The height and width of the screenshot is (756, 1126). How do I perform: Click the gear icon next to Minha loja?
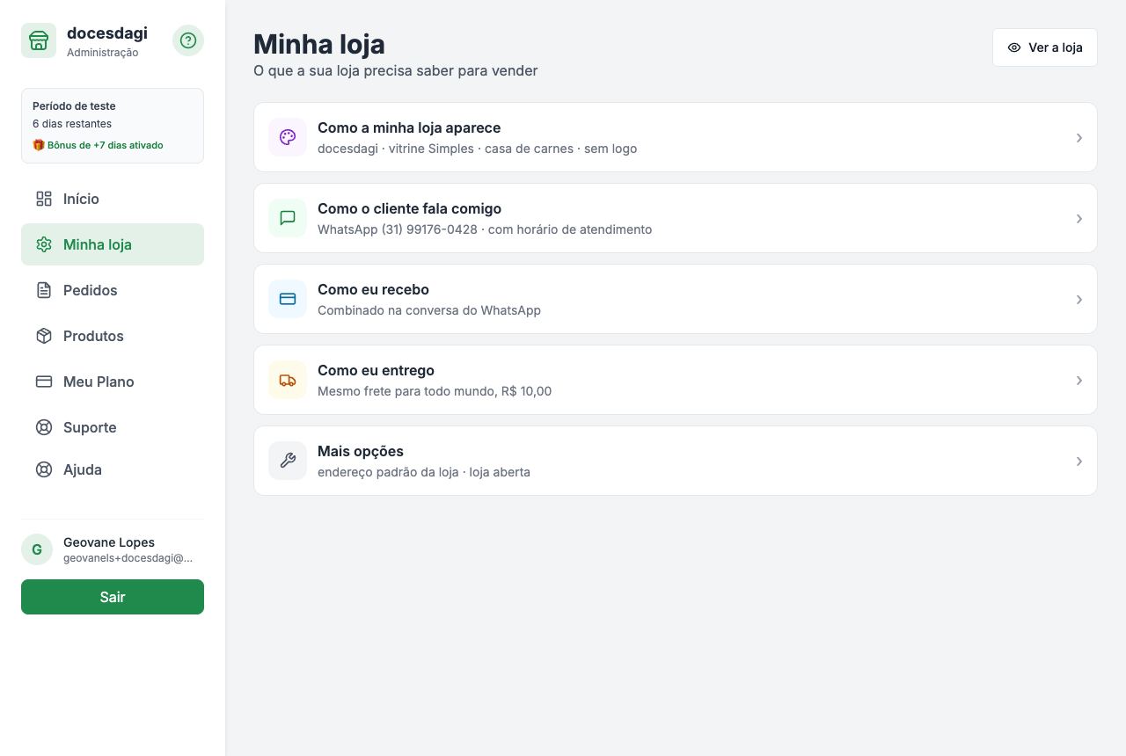coord(44,244)
